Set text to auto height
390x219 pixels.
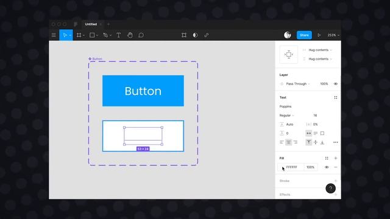point(316,133)
